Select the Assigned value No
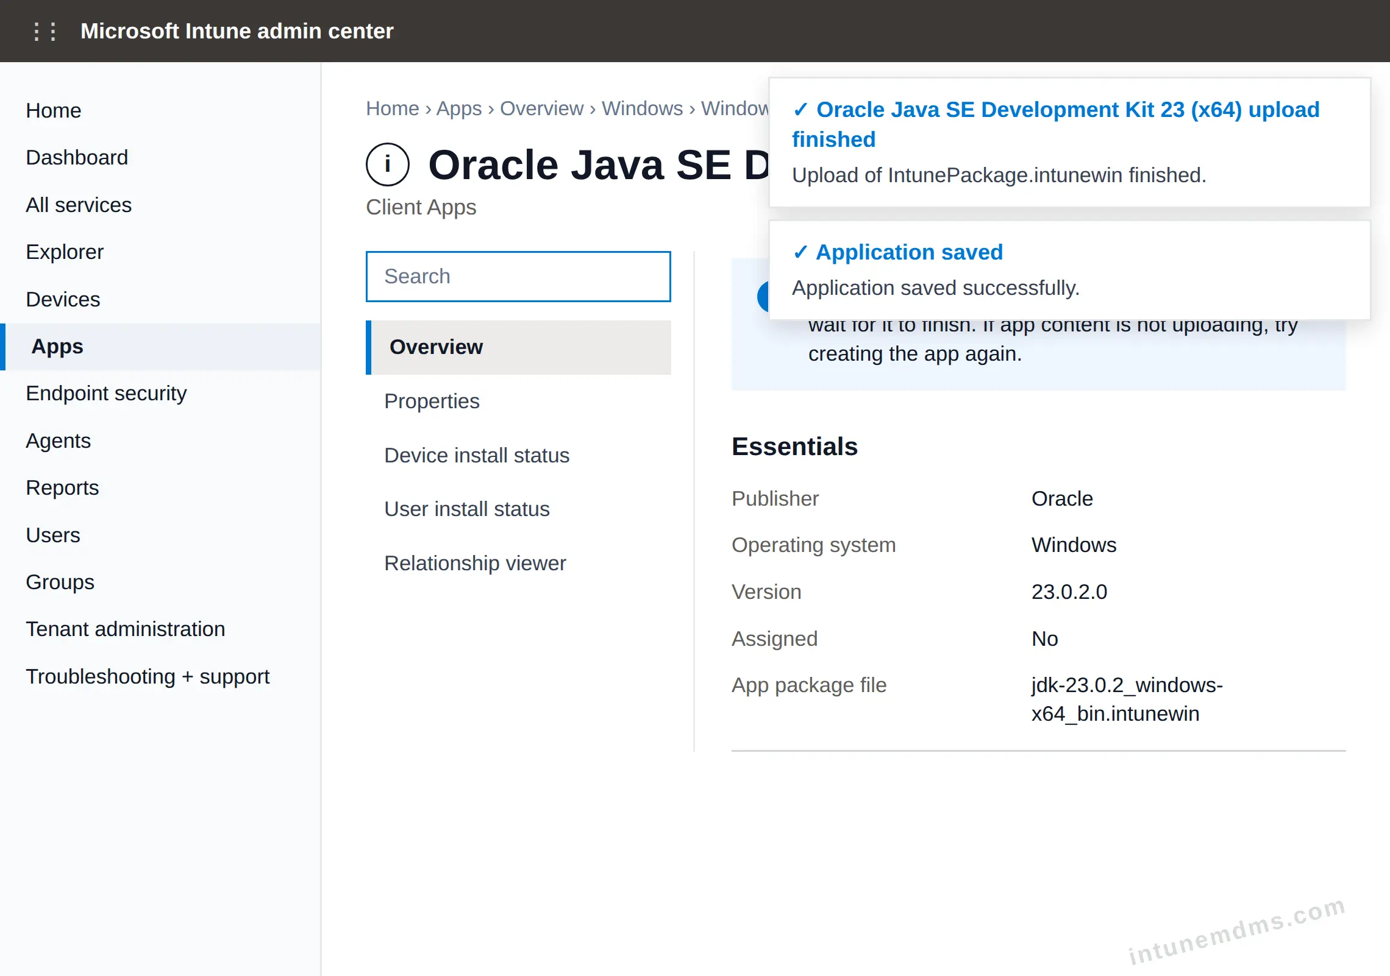Image resolution: width=1390 pixels, height=976 pixels. (x=1044, y=639)
